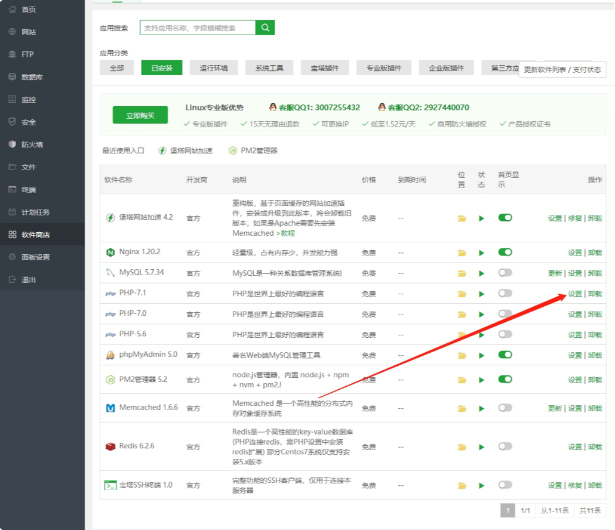Enable homepage display for MySQL 5.7.34

505,272
